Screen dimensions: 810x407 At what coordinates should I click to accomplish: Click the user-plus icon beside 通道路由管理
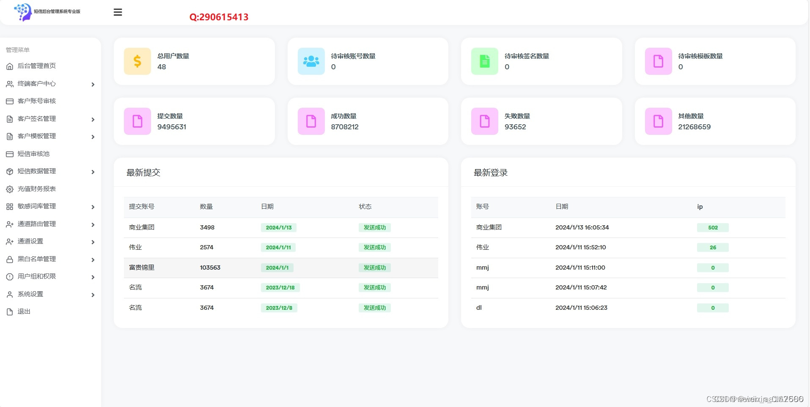10,224
